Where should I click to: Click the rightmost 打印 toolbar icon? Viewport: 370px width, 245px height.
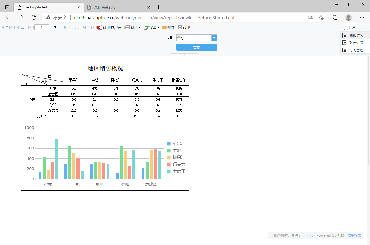(x=180, y=27)
